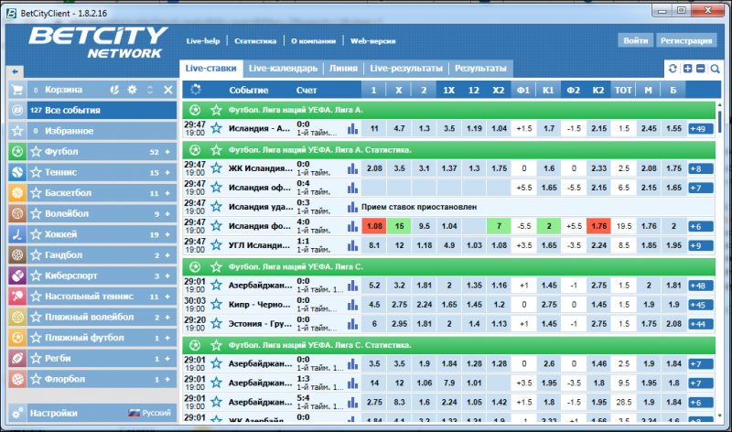
Task: Toggle favorite star for Футбол category
Action: [36, 151]
